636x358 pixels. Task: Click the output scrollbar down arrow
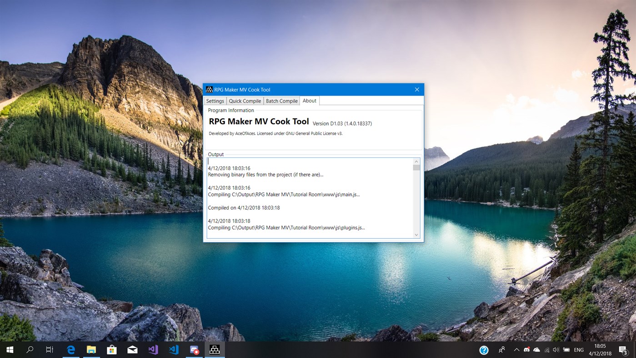(x=416, y=235)
